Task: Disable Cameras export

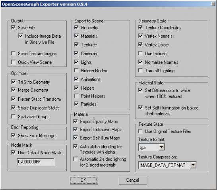Action: (76, 53)
